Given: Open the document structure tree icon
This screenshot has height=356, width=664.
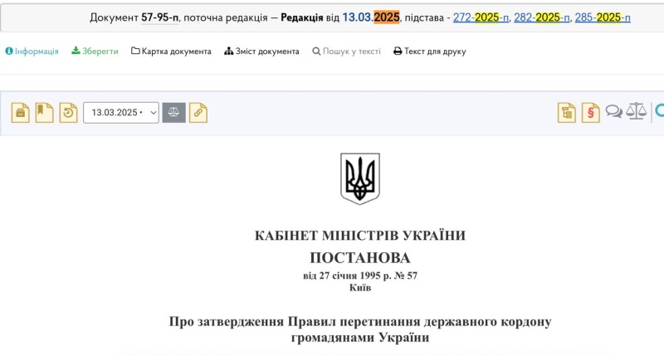Looking at the screenshot, I should pyautogui.click(x=567, y=112).
